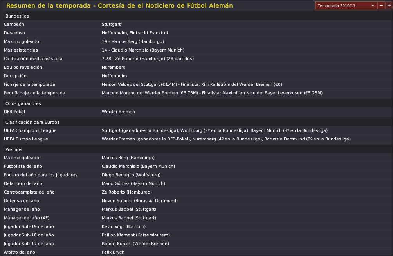Select Kevin Vogt (Bochum) Sub-19 award

tap(124, 226)
